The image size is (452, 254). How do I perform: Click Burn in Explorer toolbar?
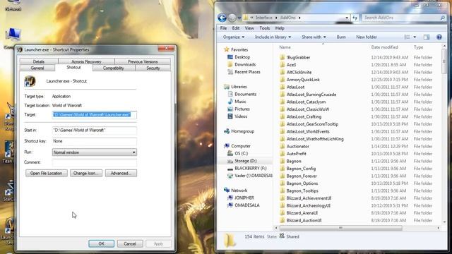pos(341,37)
